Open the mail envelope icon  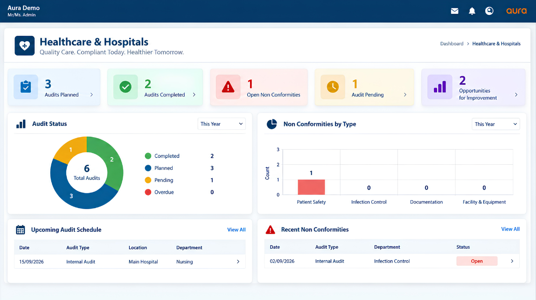click(x=455, y=11)
